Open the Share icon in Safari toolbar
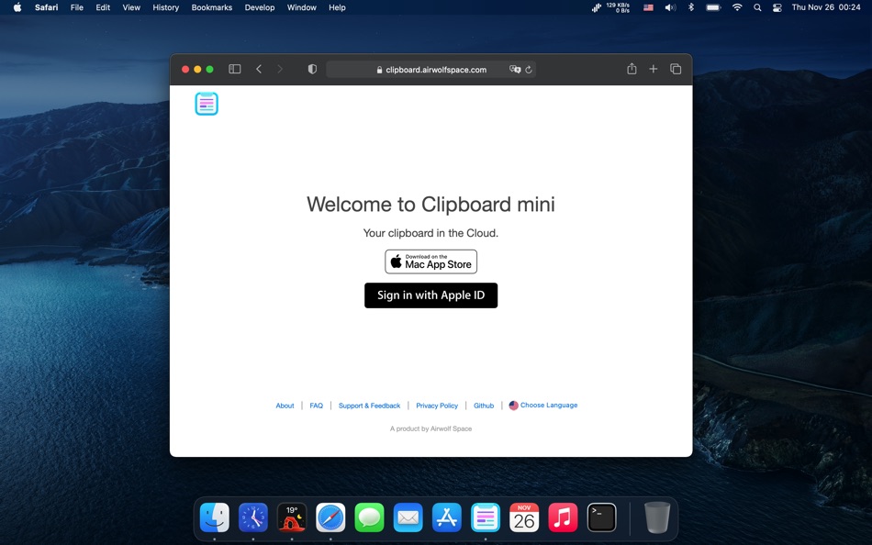 coord(632,69)
